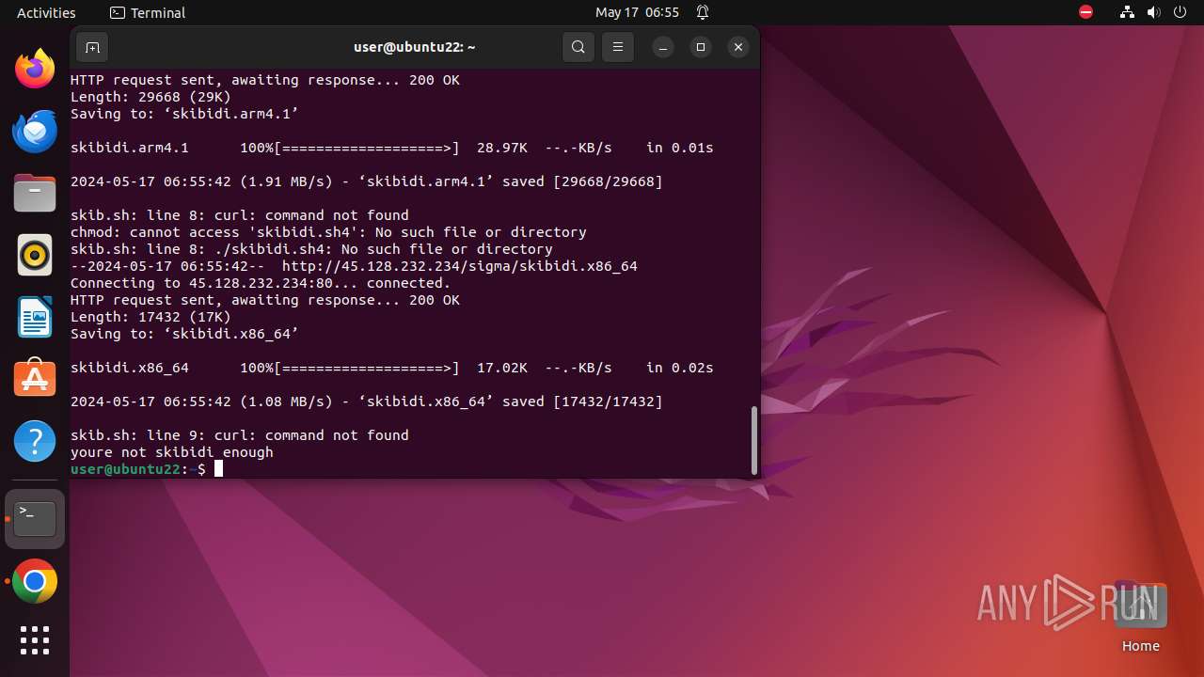The image size is (1204, 677).
Task: Click the 'skibidi.x86_64’ saved [17432/17432]' line
Action: point(367,401)
